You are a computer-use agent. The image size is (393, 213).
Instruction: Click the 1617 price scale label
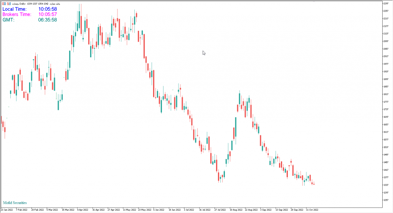pyautogui.click(x=386, y=132)
